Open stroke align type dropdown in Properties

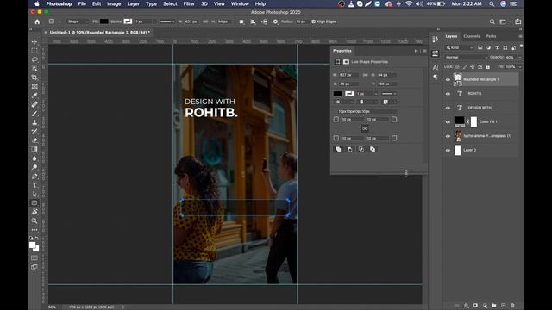(343, 102)
